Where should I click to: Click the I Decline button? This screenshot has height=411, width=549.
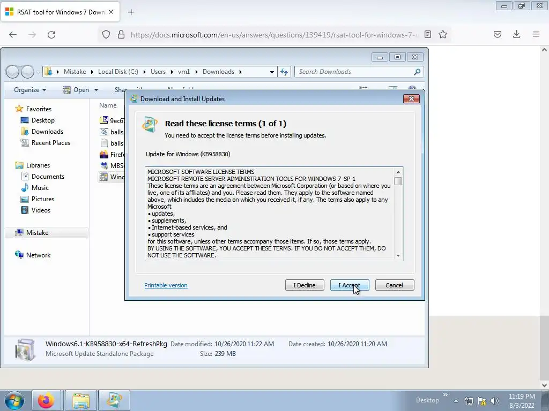click(305, 285)
